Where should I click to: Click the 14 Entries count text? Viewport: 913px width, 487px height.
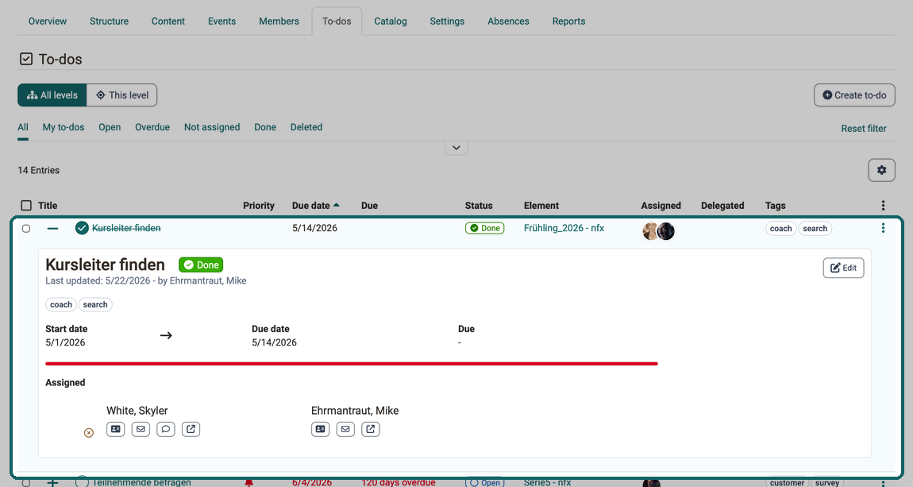click(38, 170)
